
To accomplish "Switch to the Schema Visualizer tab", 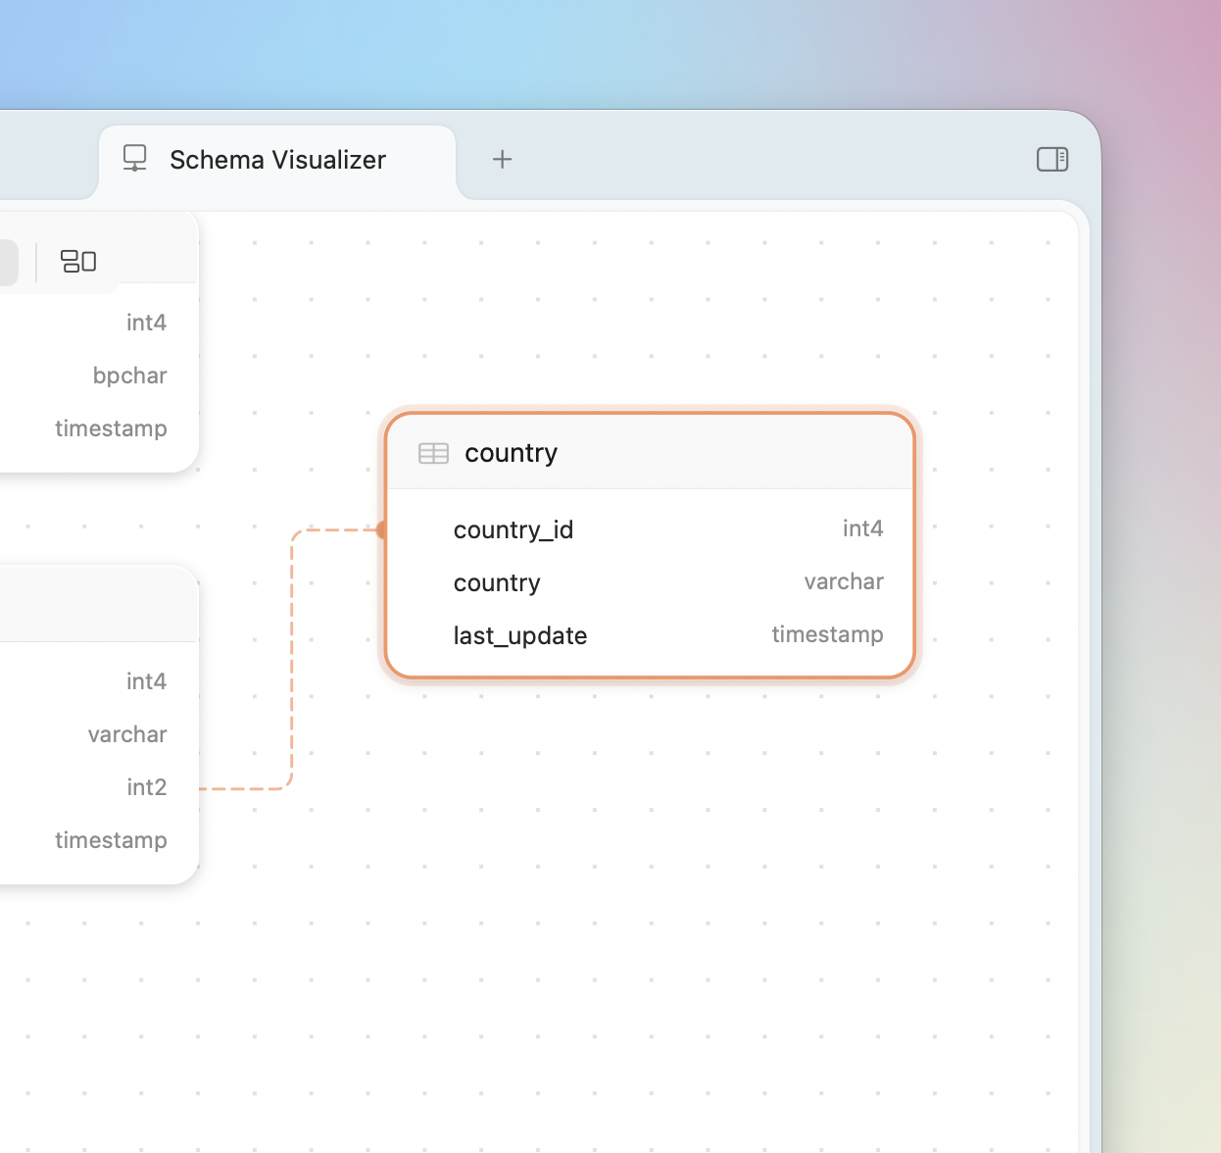I will click(x=277, y=159).
